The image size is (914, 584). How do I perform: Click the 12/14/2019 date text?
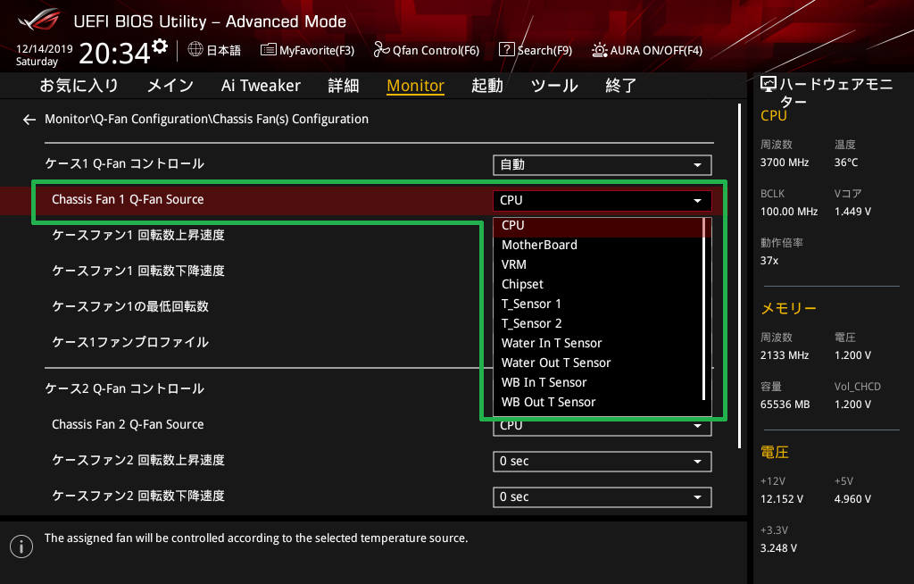pos(45,49)
